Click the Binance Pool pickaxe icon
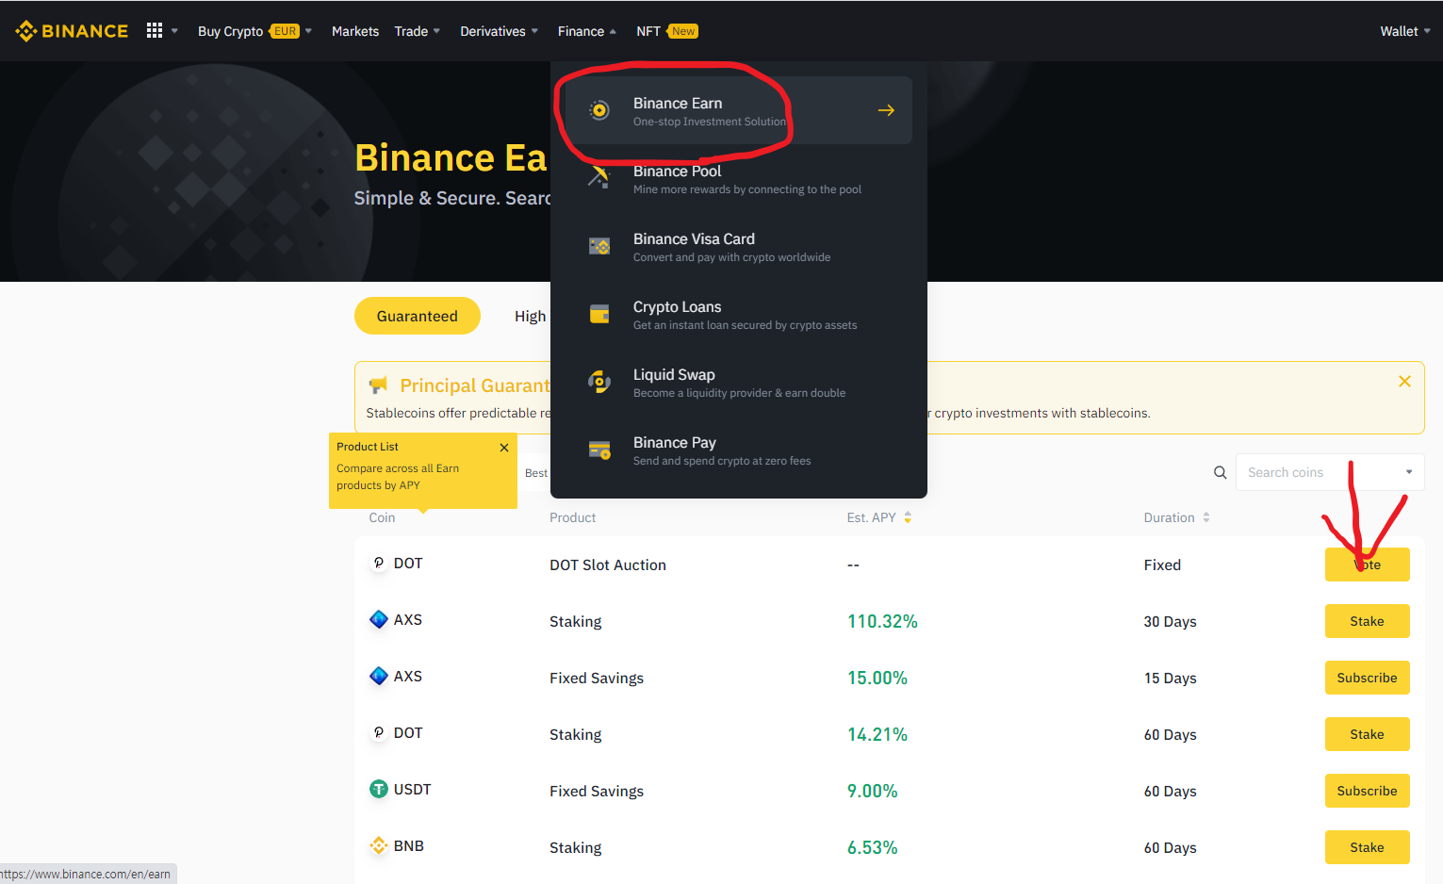This screenshot has width=1443, height=884. [x=599, y=178]
